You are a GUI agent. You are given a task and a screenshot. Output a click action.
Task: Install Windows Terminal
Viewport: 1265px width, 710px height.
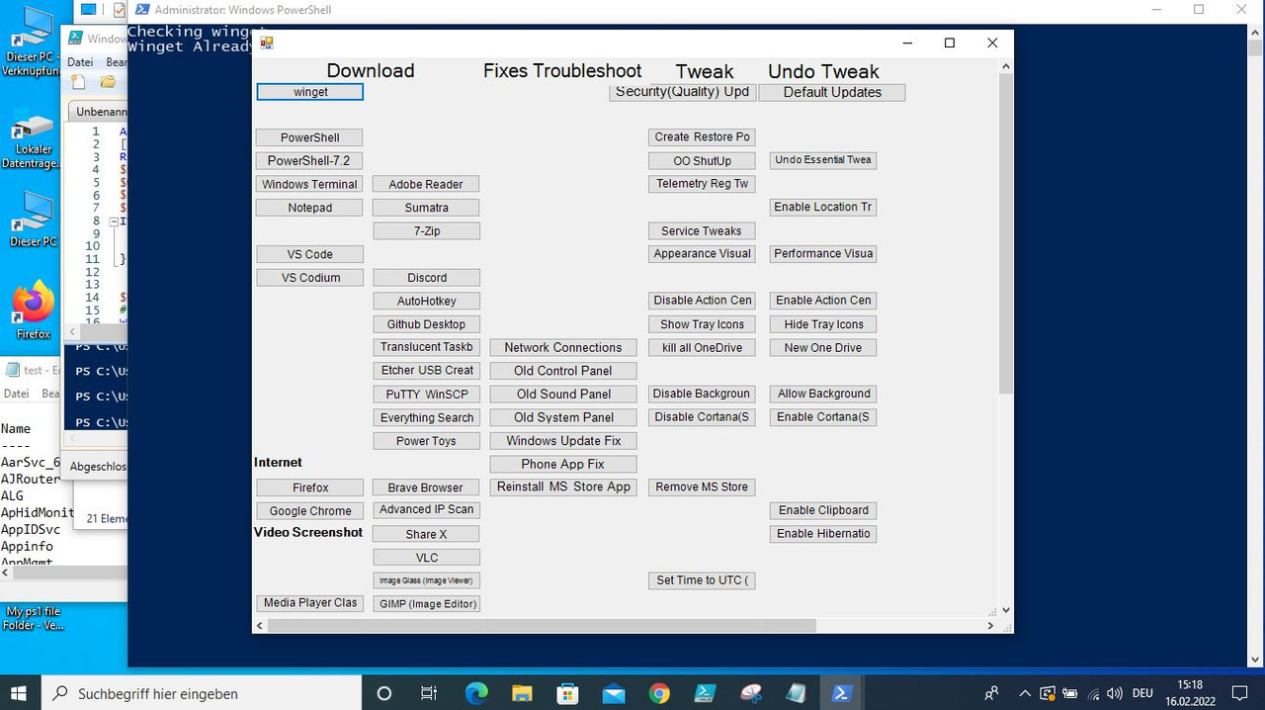(309, 184)
